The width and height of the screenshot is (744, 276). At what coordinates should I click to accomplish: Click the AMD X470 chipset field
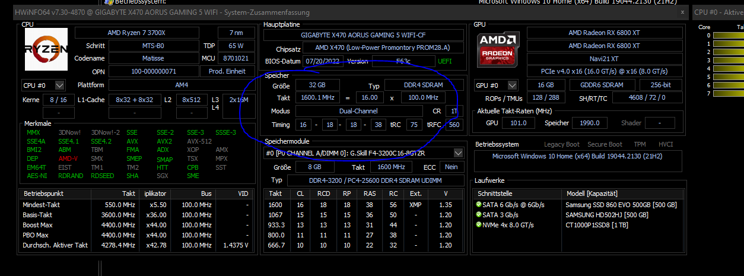click(382, 48)
